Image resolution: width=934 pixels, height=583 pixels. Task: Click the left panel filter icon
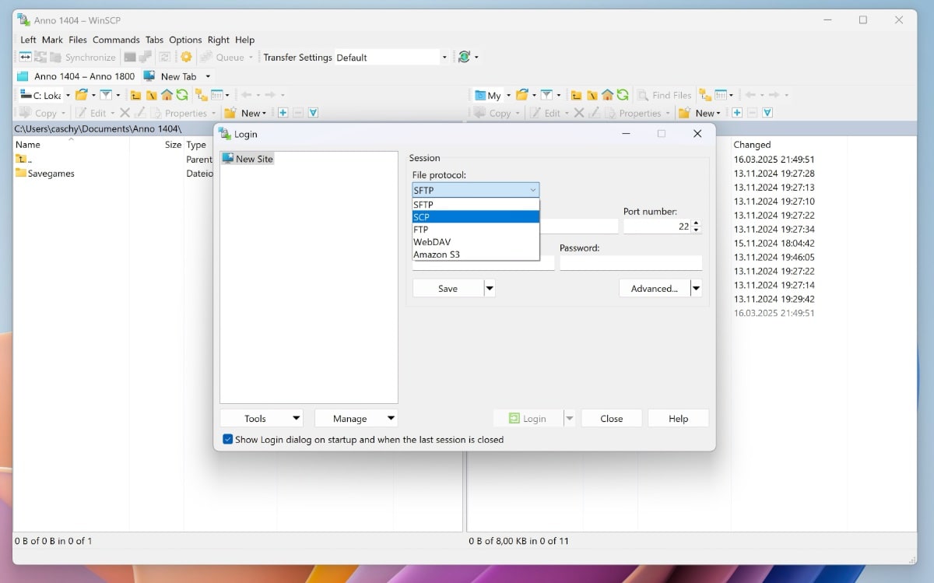coord(106,95)
